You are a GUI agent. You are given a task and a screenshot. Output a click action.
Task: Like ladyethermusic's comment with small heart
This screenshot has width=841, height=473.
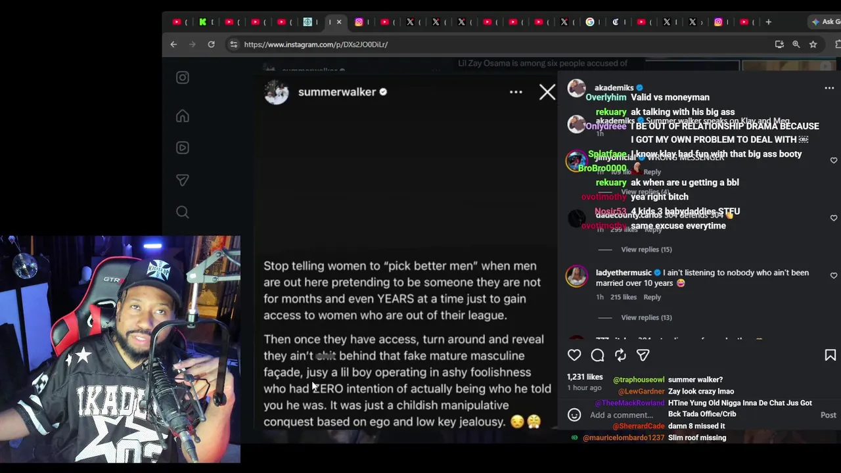click(834, 276)
